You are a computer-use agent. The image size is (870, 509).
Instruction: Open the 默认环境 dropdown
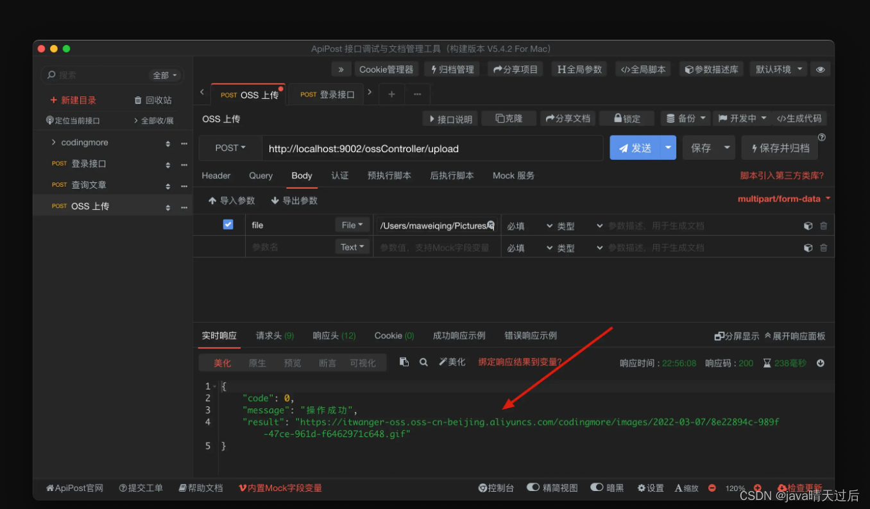pyautogui.click(x=778, y=69)
